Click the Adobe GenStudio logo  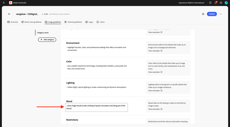(11, 3)
